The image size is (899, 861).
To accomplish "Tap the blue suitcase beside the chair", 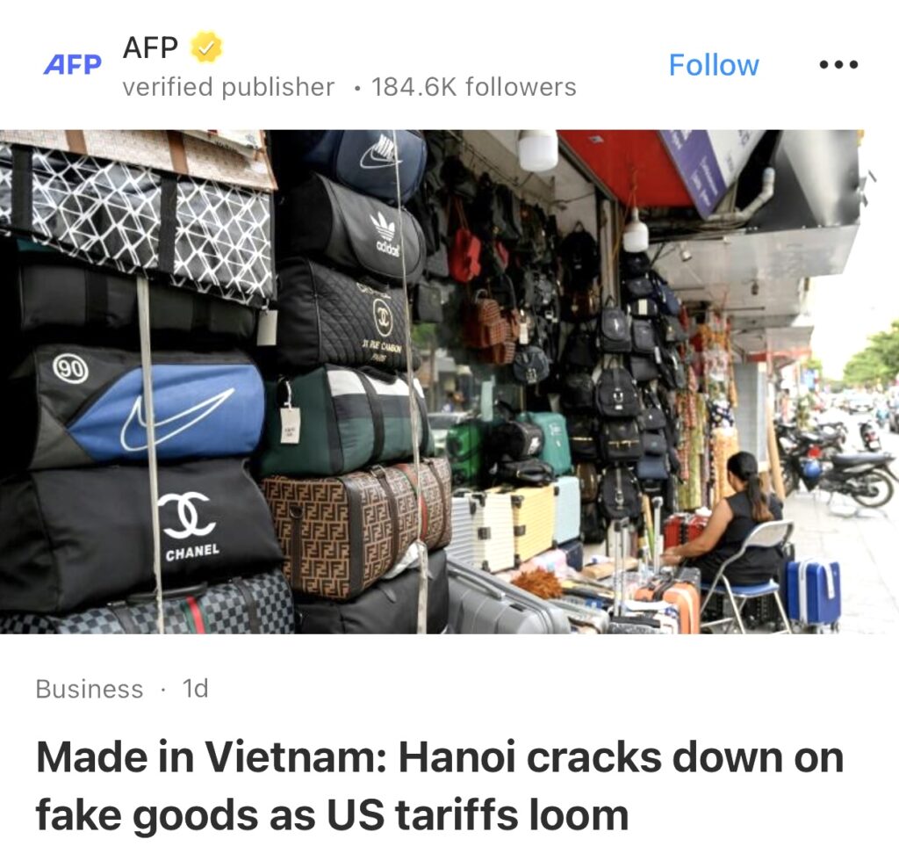I will click(x=812, y=592).
